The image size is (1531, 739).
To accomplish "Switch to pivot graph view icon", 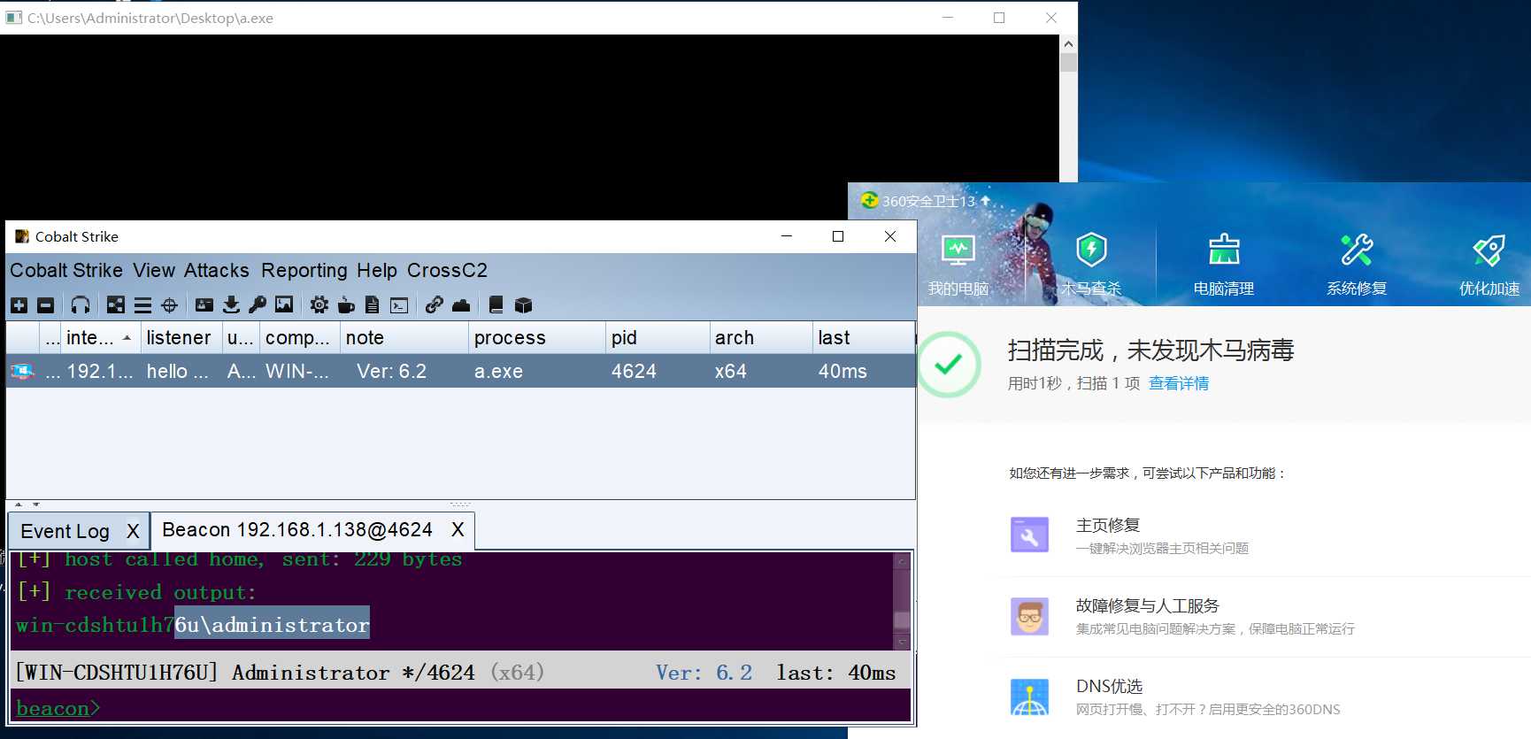I will pos(116,305).
